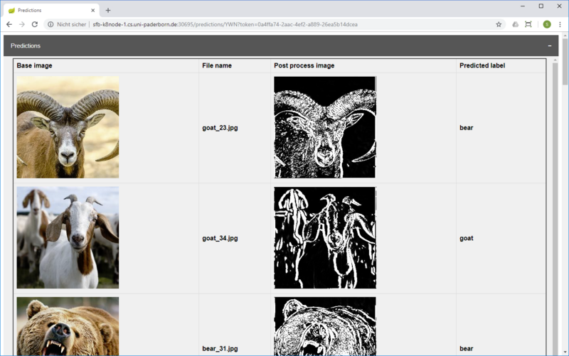Click the 'Base image' column header
Viewport: 569px width, 356px height.
click(34, 65)
